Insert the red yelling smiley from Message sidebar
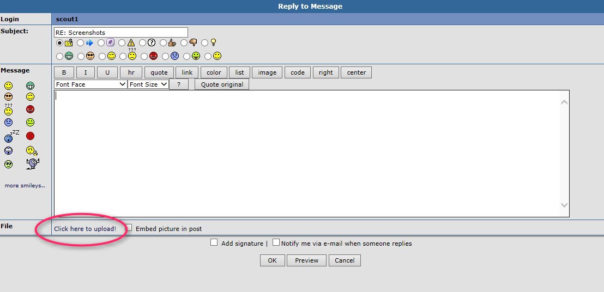This screenshot has width=604, height=292. (30, 136)
